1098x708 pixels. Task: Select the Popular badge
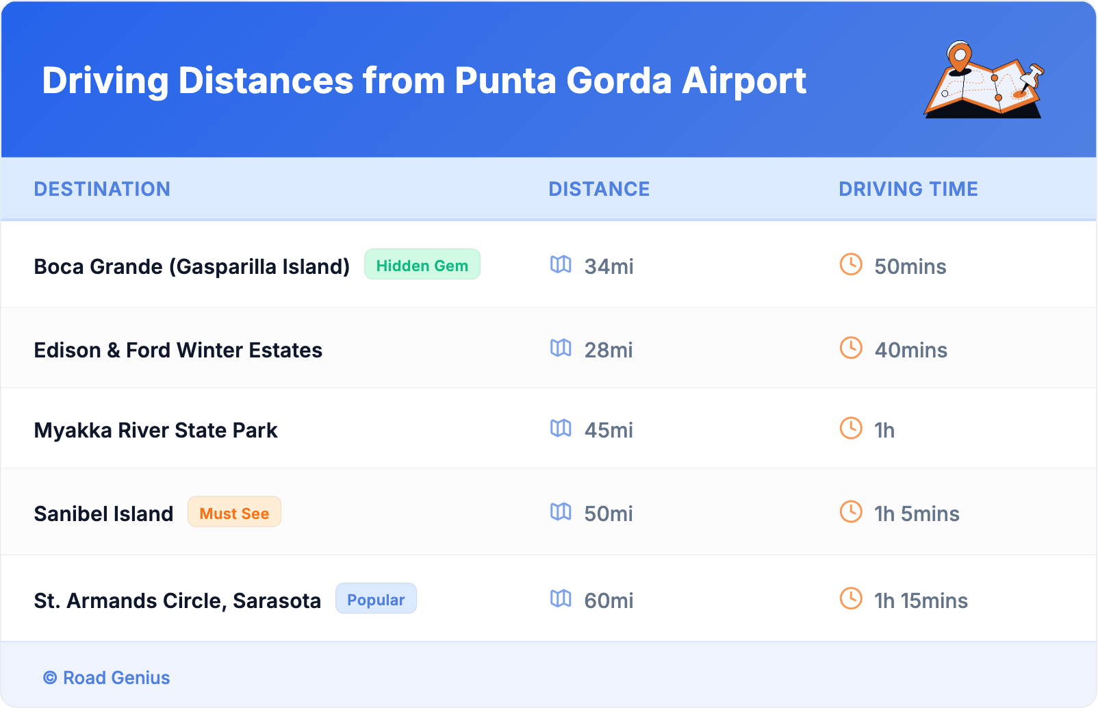point(376,599)
